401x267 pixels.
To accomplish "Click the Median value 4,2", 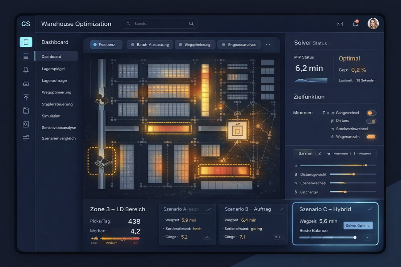I will point(135,231).
